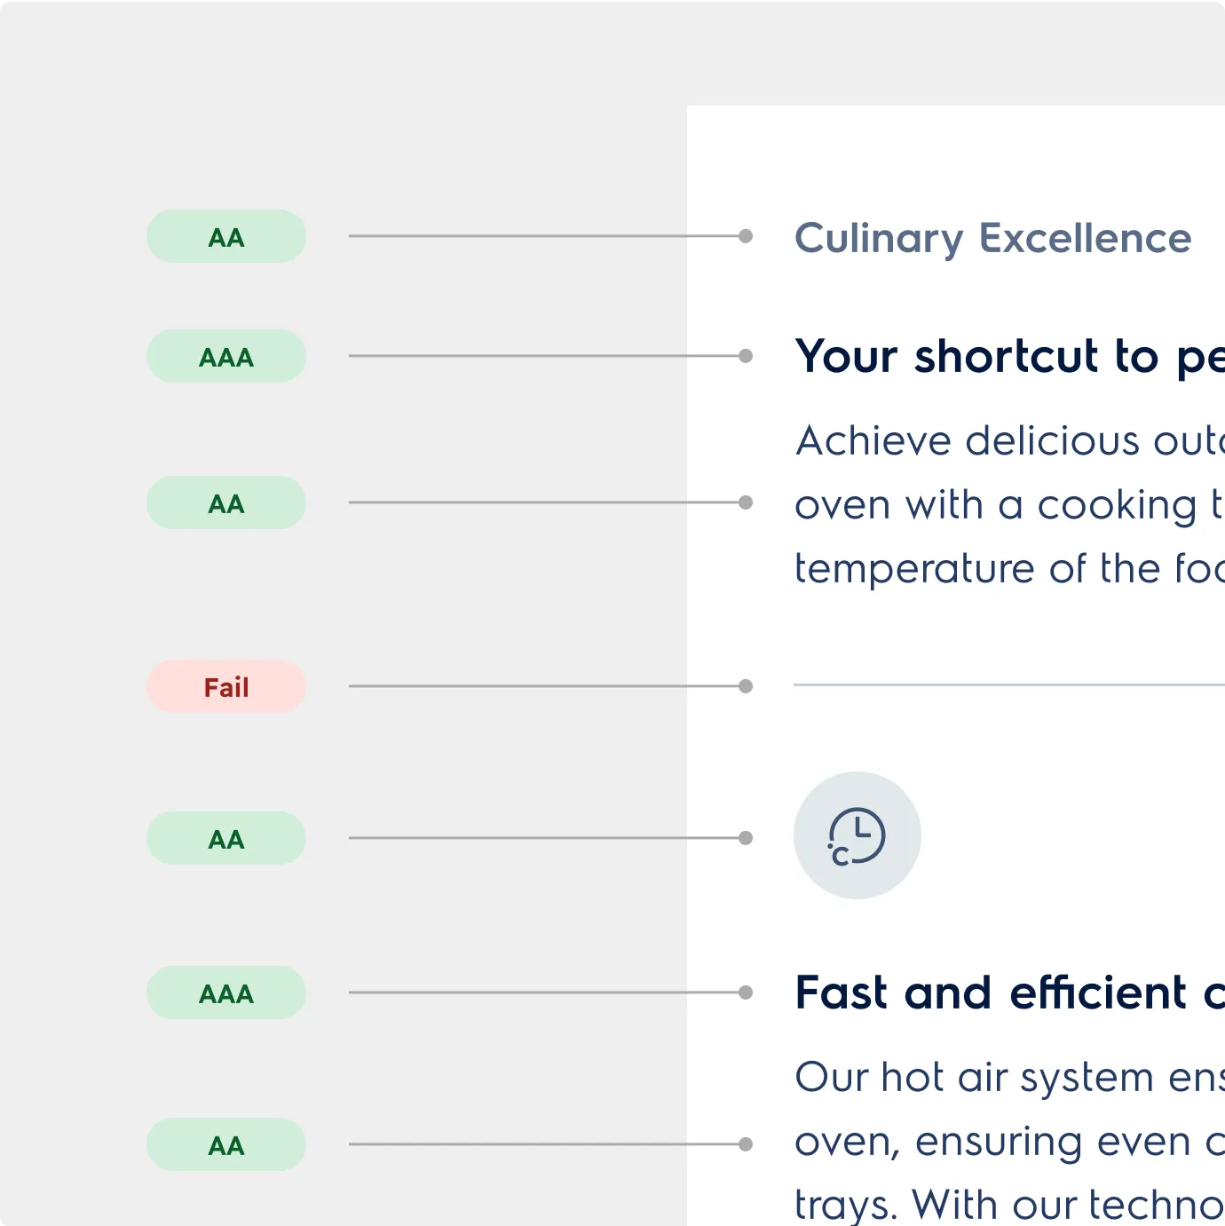Click the connector dot beside Culinary Excellence
This screenshot has width=1225, height=1226.
[746, 236]
